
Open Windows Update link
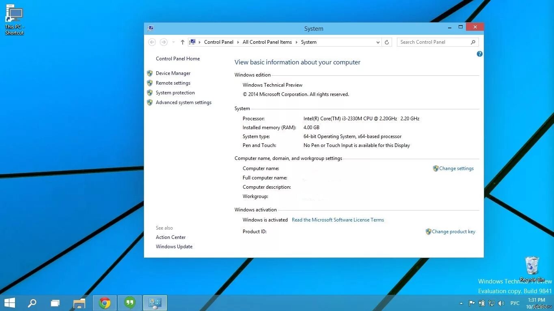[174, 247]
